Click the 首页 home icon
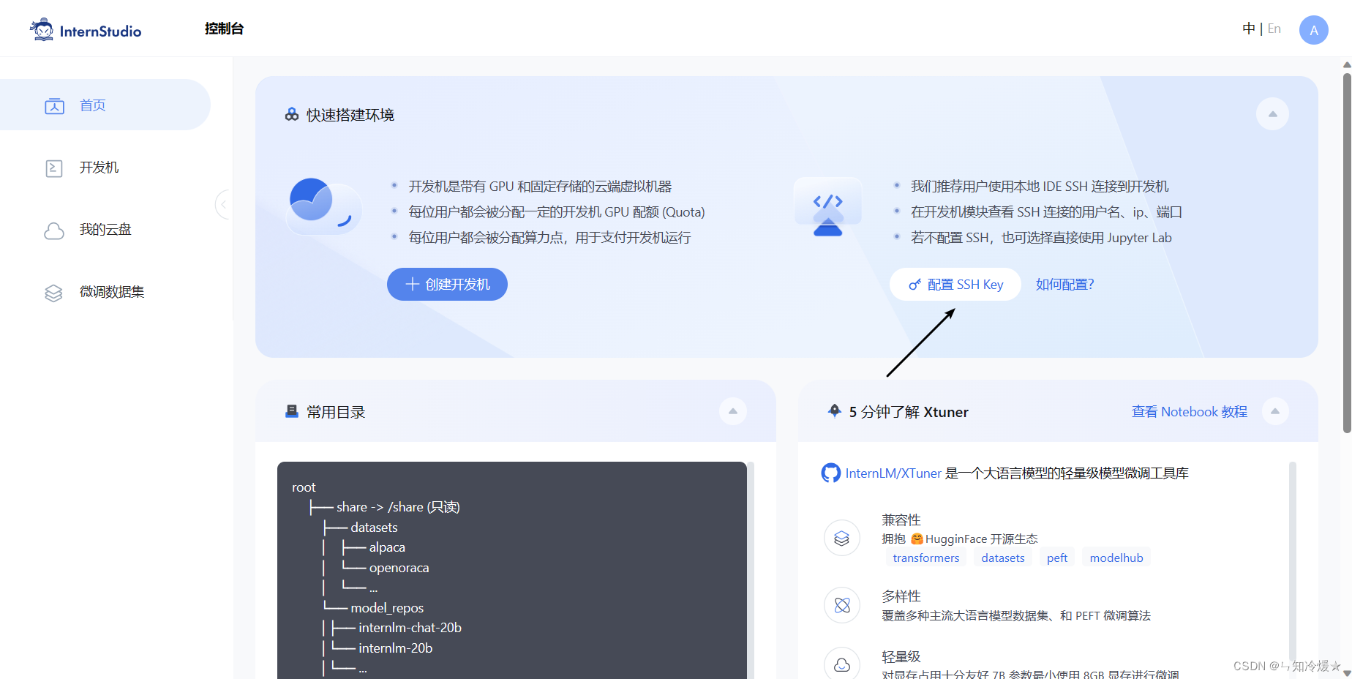1352x679 pixels. point(54,106)
